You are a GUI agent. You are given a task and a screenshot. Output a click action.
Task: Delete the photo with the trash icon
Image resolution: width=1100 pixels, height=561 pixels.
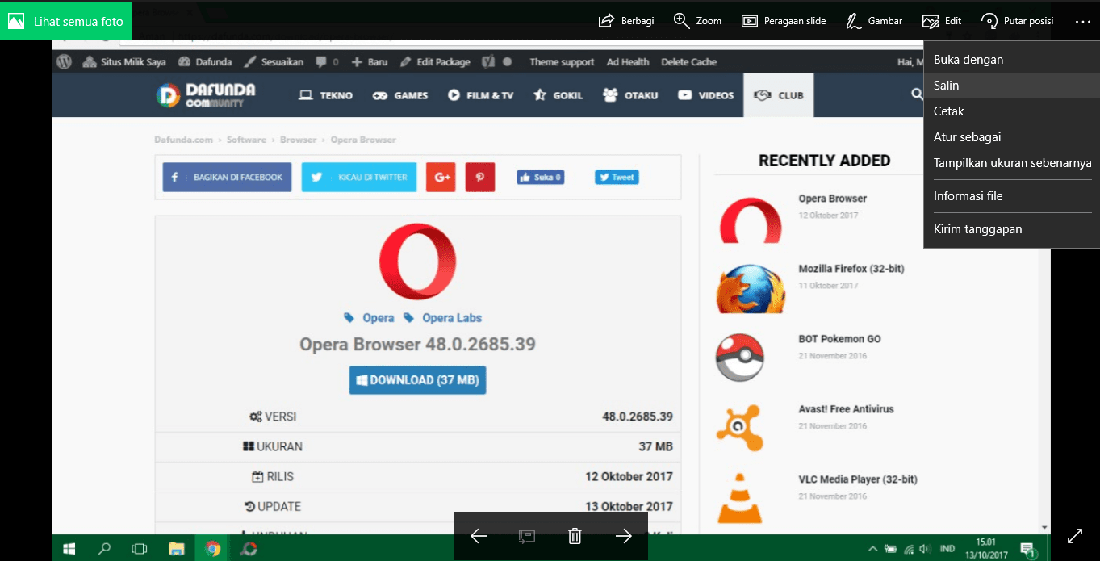575,536
